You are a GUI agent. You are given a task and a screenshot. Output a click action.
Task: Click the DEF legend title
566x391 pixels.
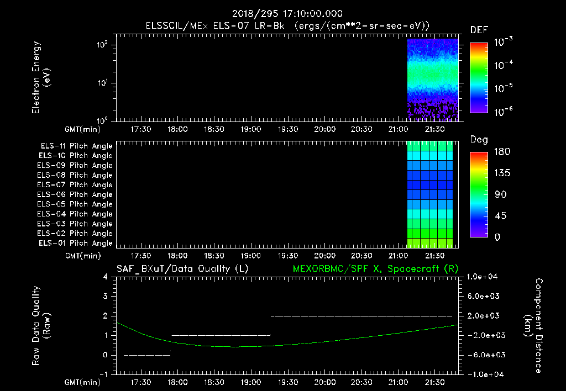point(479,30)
